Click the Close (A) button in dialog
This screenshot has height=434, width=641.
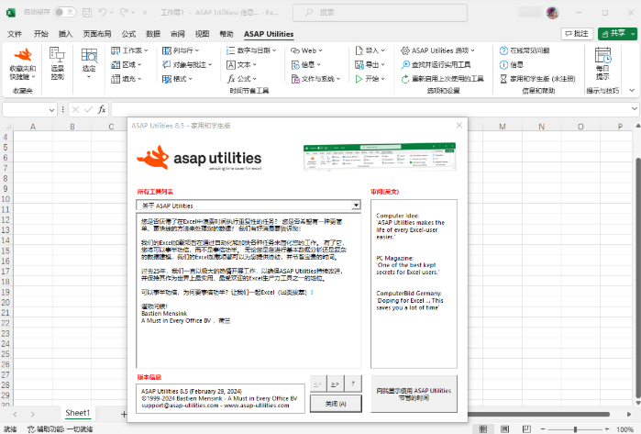pos(336,404)
